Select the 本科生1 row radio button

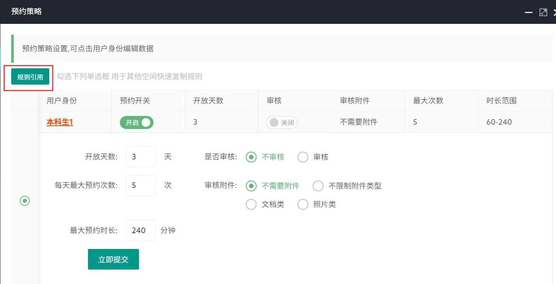click(x=25, y=201)
